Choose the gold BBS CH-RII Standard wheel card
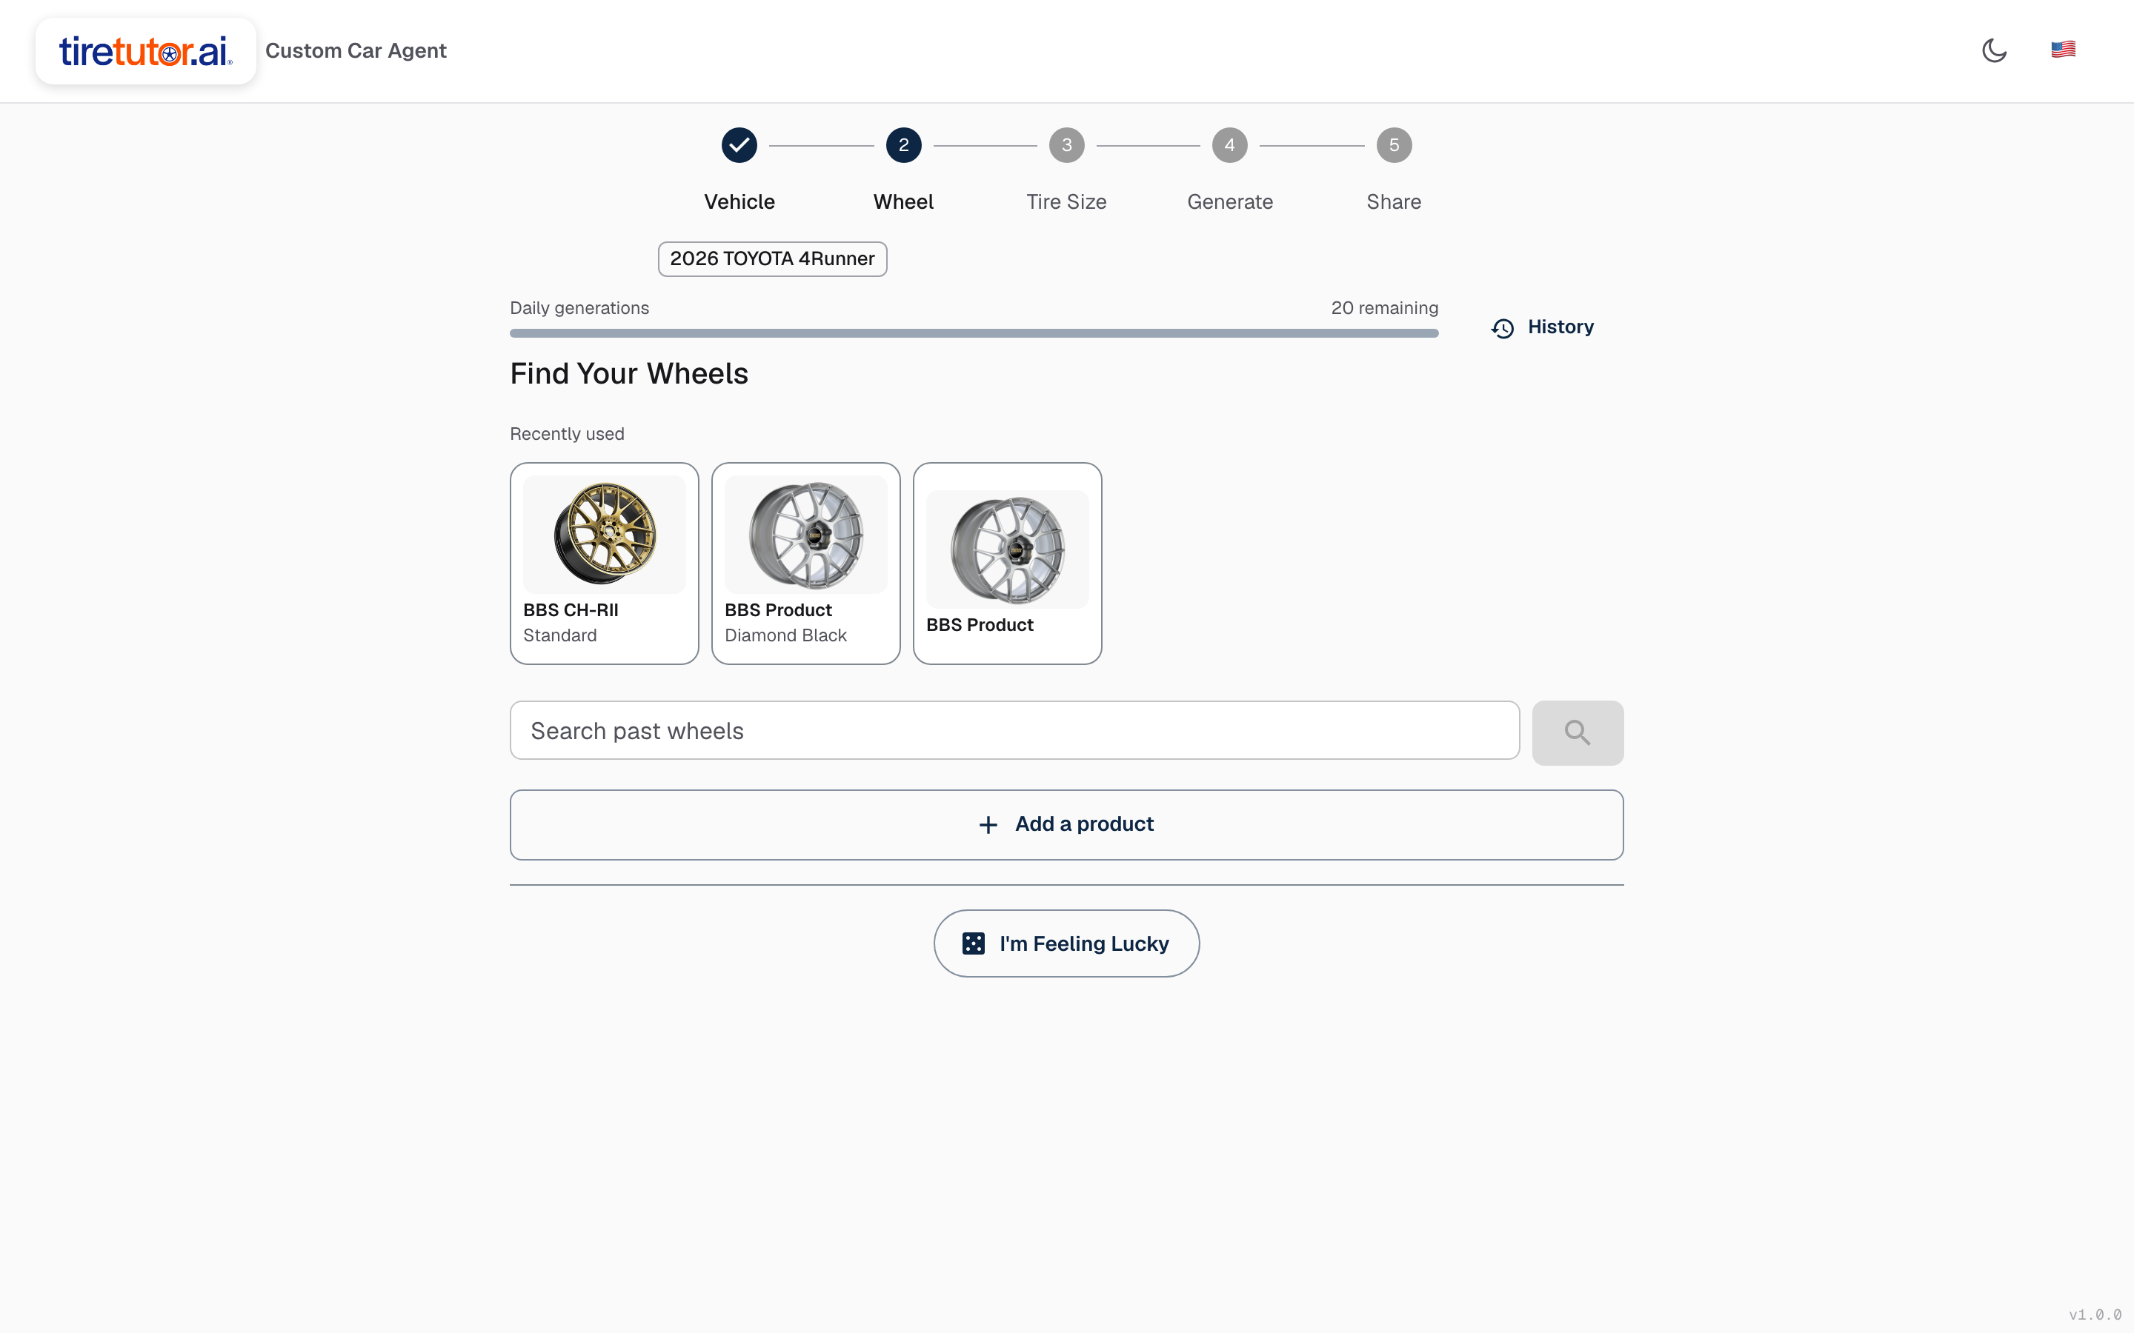The image size is (2134, 1333). (604, 564)
